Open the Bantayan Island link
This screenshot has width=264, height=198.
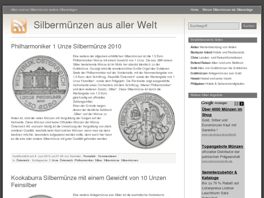(x=201, y=52)
